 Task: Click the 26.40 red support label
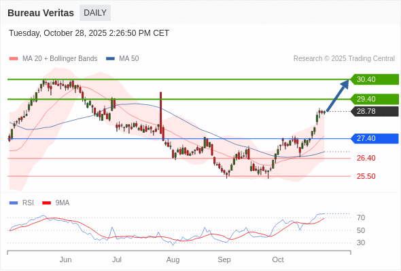click(366, 158)
